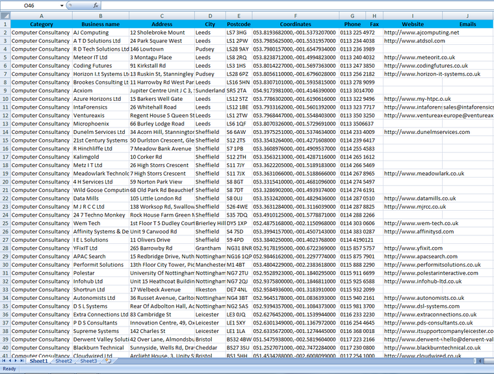Select column H header
This screenshot has height=374, width=494.
[374, 16]
